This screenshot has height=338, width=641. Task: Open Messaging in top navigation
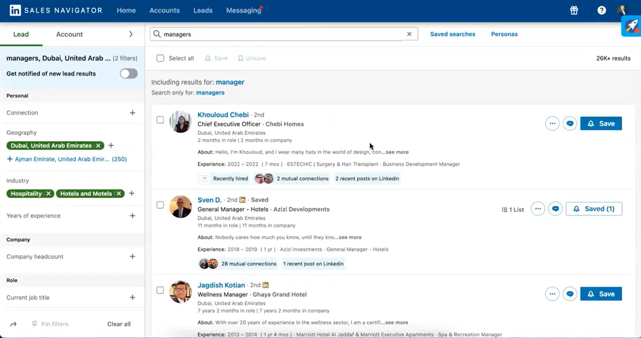[244, 10]
